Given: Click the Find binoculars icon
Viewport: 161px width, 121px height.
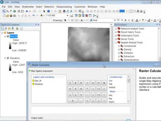Looking at the screenshot, I should click(64, 11).
